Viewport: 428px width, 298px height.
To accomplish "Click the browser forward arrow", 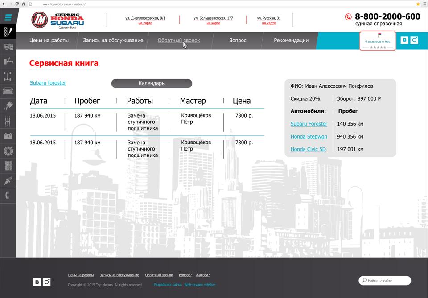I will click(10, 4).
